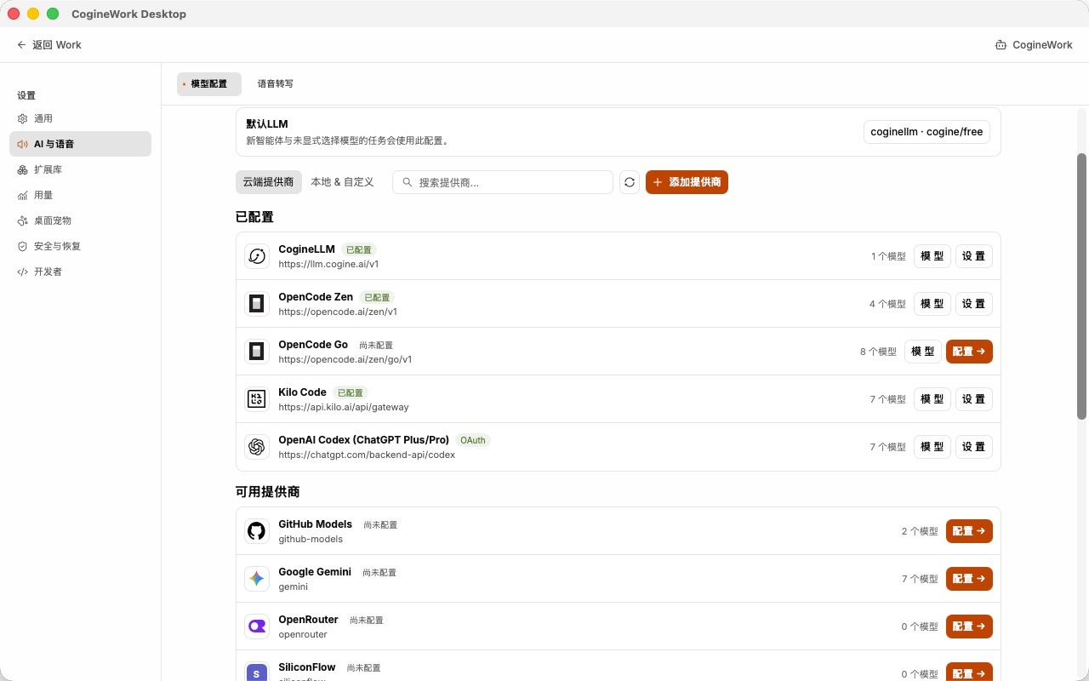Click the gemini identifier text
Image resolution: width=1089 pixels, height=681 pixels.
(294, 587)
